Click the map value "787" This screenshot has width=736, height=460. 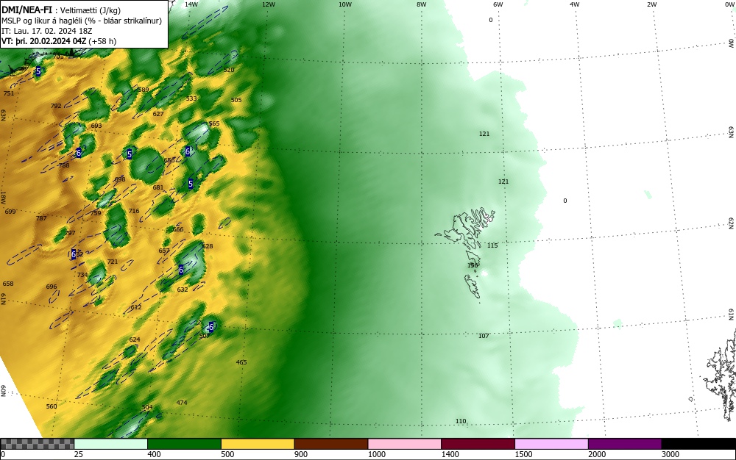pos(41,218)
